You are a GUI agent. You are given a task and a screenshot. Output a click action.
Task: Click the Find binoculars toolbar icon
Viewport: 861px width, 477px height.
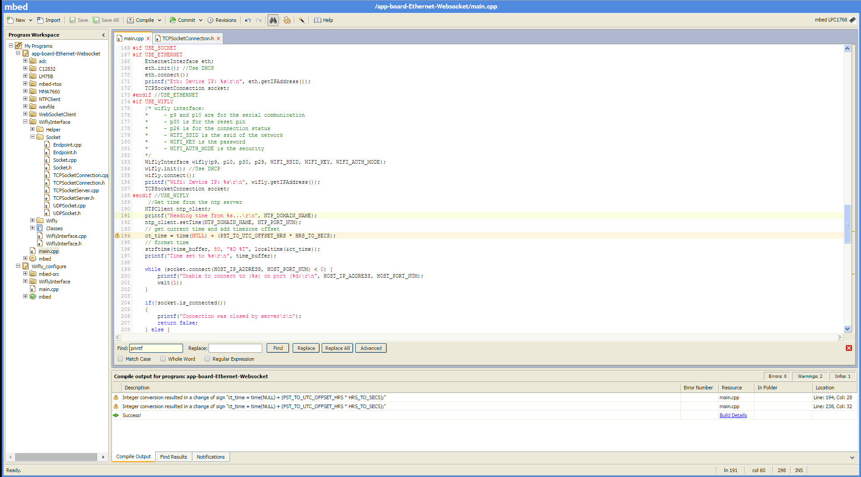point(273,20)
